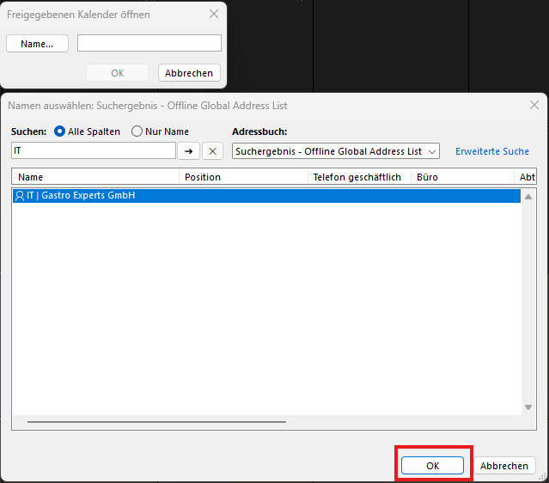The width and height of the screenshot is (549, 483).
Task: Click the Telefon geschäftlich column header
Action: click(358, 177)
